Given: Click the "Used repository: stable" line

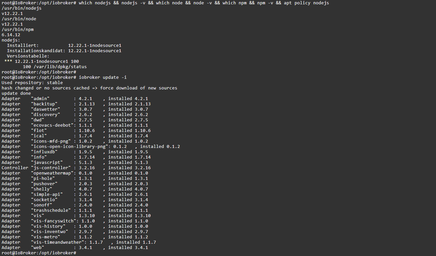Looking at the screenshot, I should click(32, 83).
